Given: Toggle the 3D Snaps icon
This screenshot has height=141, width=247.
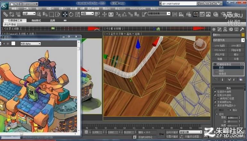Looking at the screenshot, I should (x=118, y=14).
